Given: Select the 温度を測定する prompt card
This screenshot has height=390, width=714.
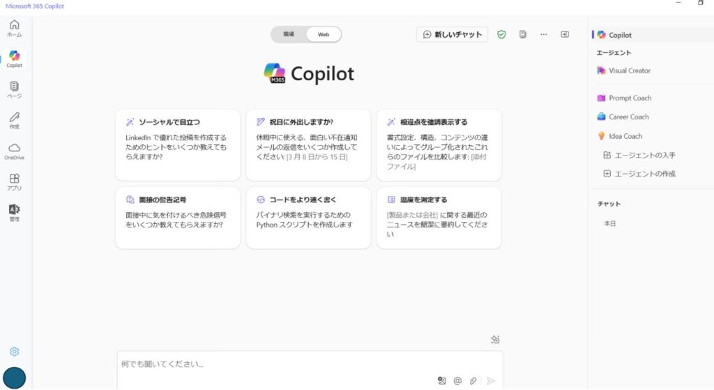Looking at the screenshot, I should coord(439,218).
